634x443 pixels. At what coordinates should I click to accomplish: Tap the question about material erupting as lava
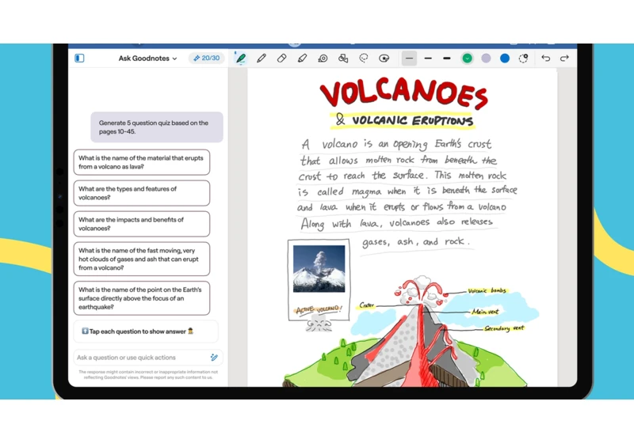(x=142, y=162)
